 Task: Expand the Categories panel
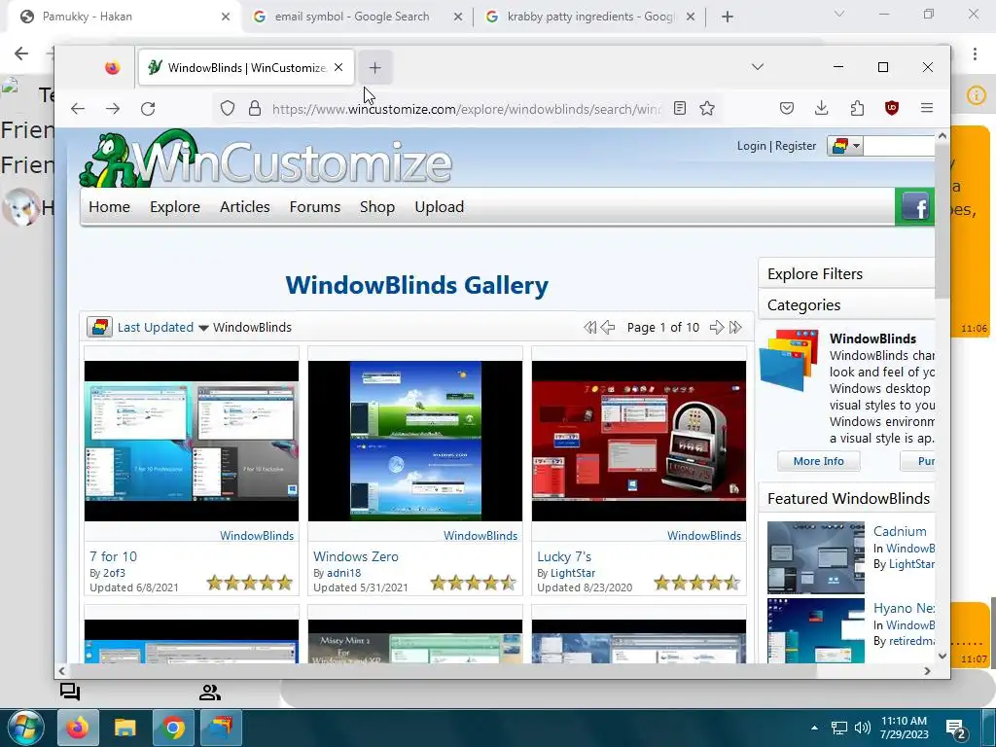point(846,304)
